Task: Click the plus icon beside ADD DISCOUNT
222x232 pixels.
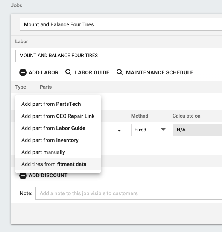Action: coord(23,176)
